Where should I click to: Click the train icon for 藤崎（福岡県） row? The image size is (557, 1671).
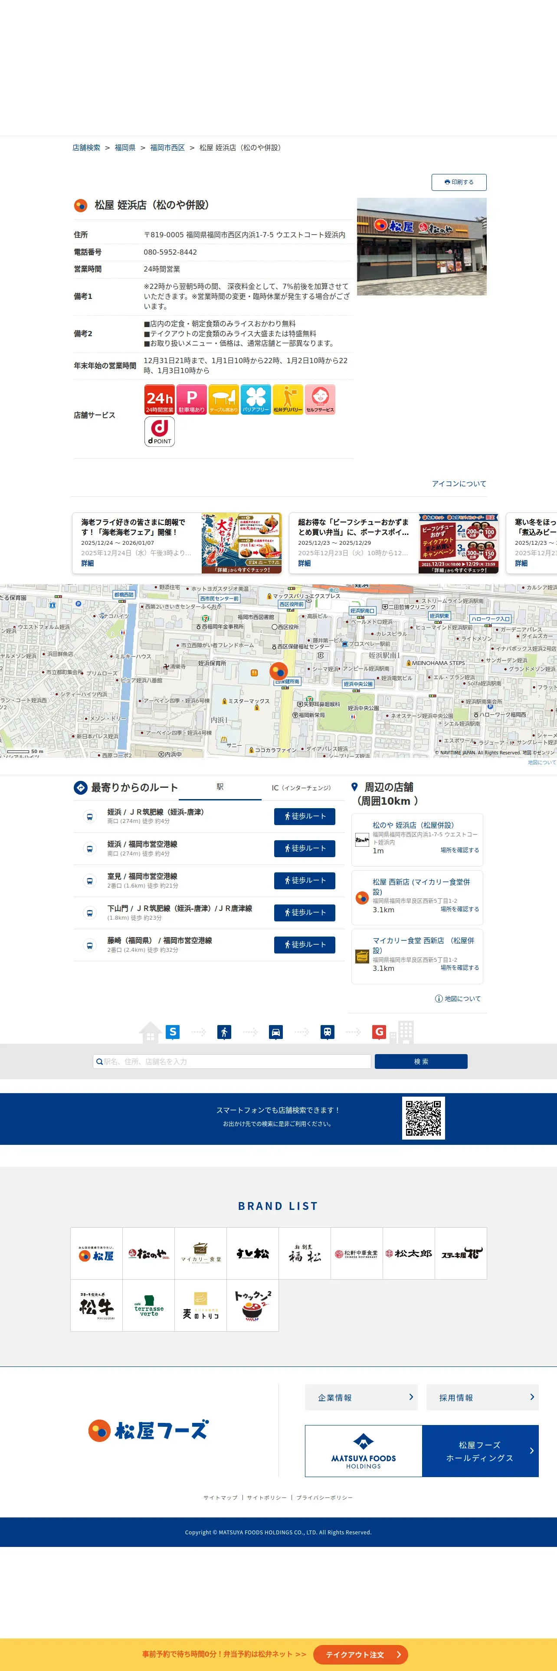89,945
